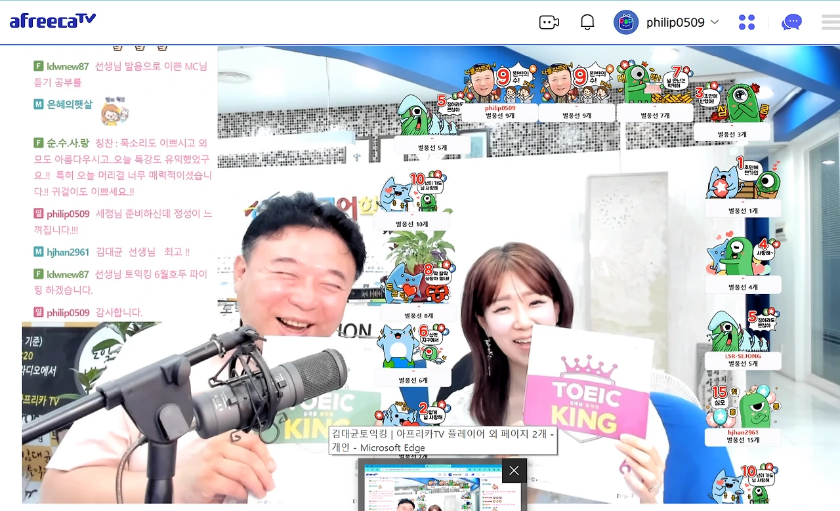Click the profile avatar beside philip0509
Viewport: 840px width, 511px height.
(x=626, y=22)
